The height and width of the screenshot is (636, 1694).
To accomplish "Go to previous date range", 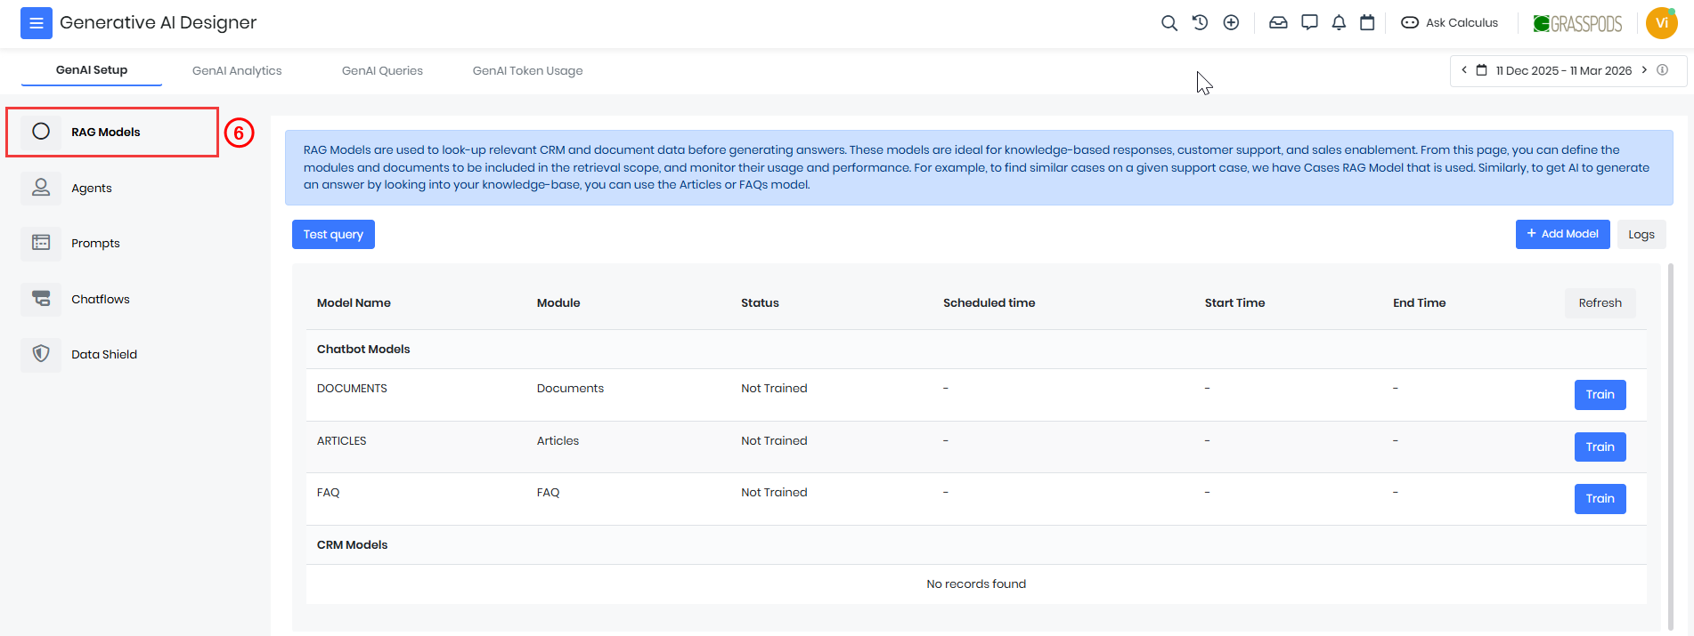I will click(1464, 70).
